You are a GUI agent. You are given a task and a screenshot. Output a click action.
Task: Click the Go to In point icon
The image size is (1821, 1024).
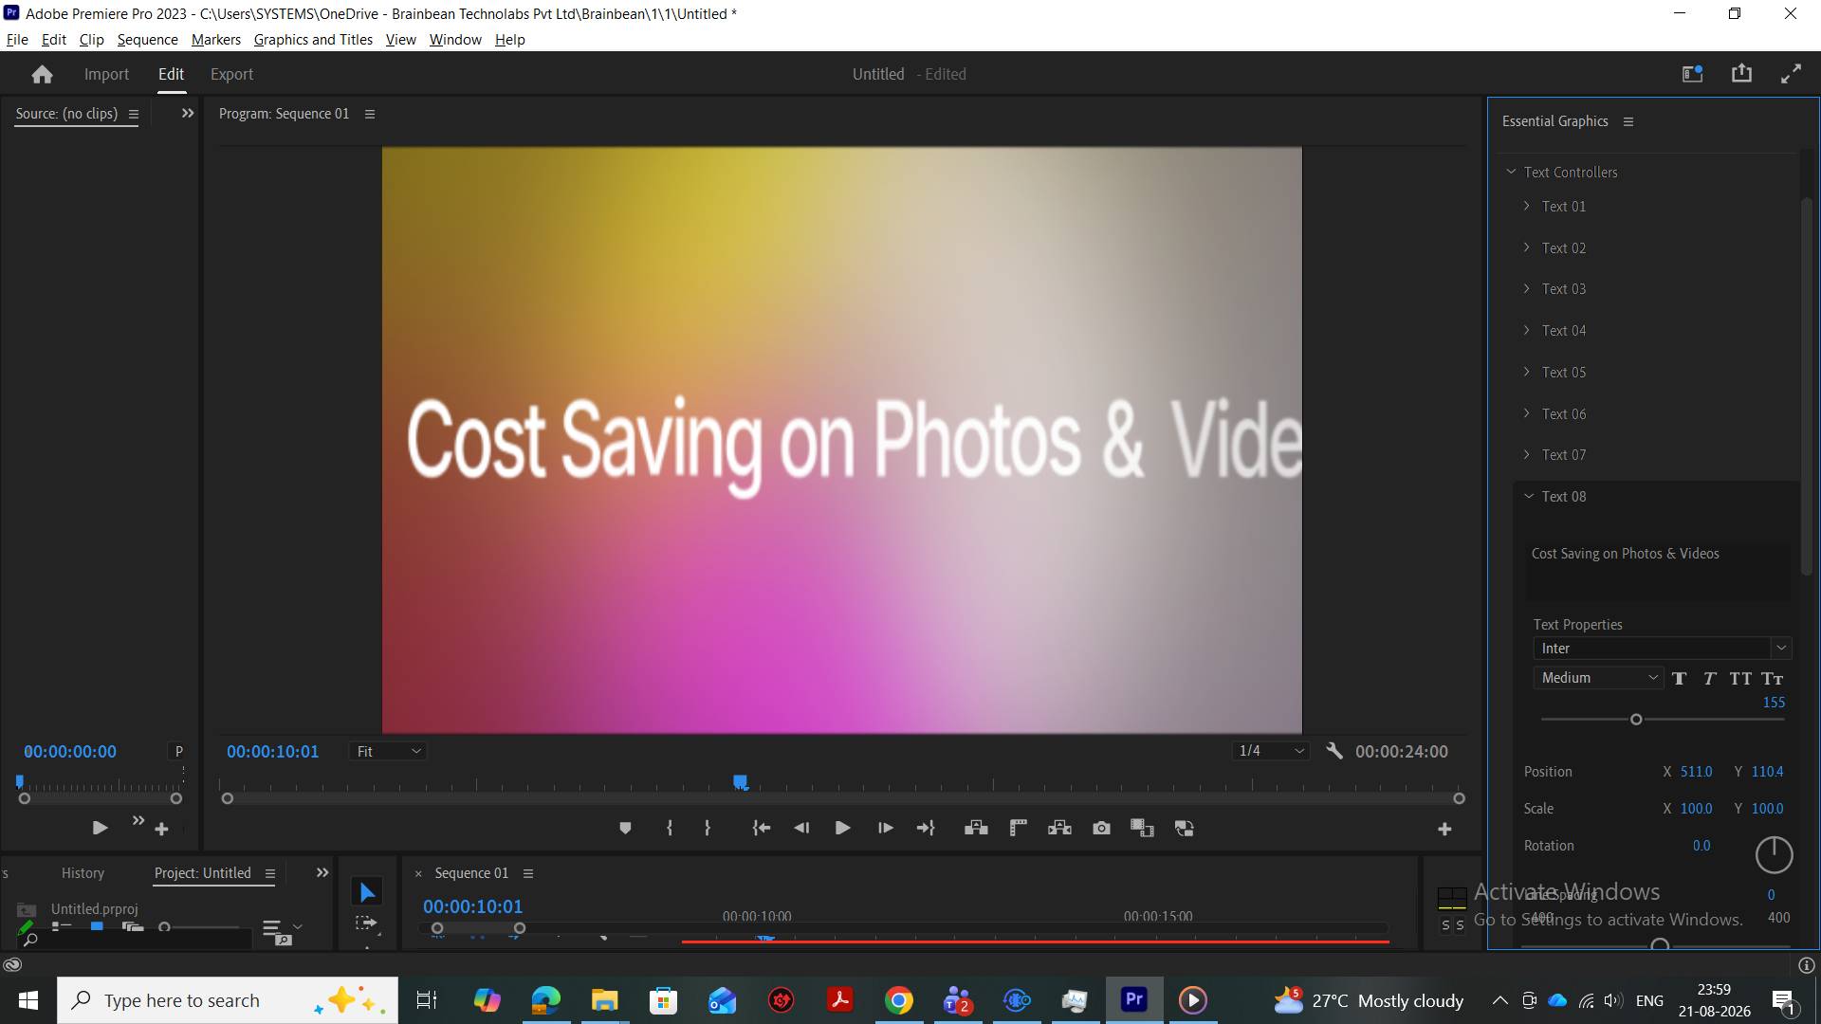pyautogui.click(x=762, y=828)
